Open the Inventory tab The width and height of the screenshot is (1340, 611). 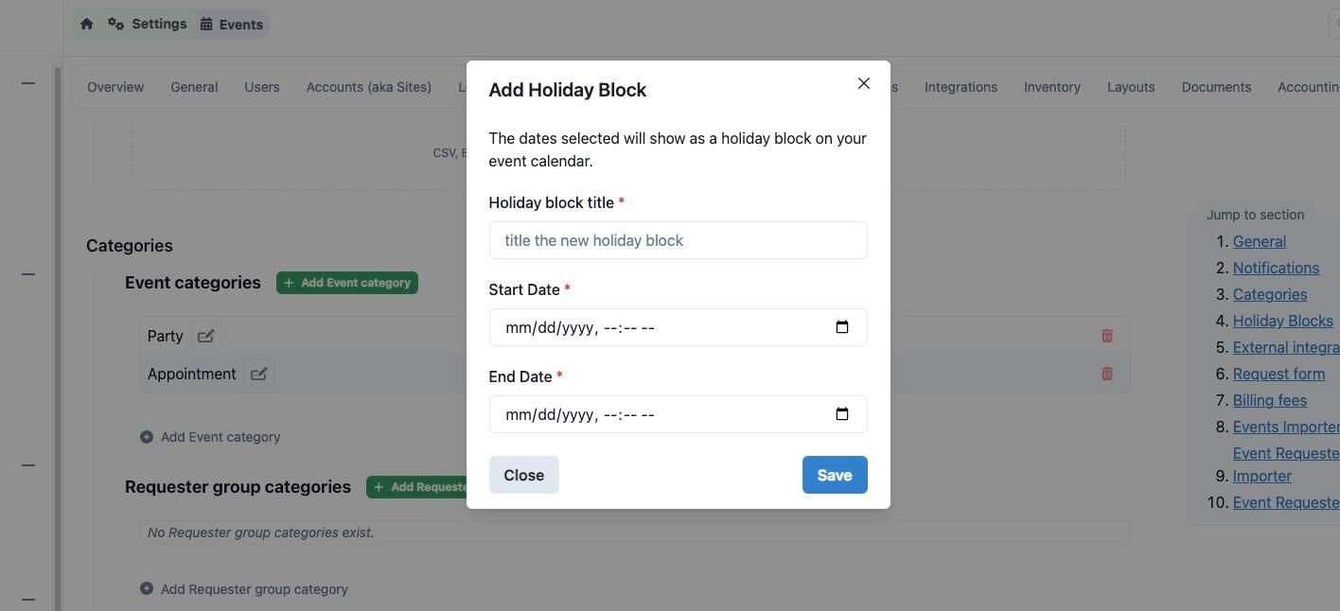(1051, 87)
